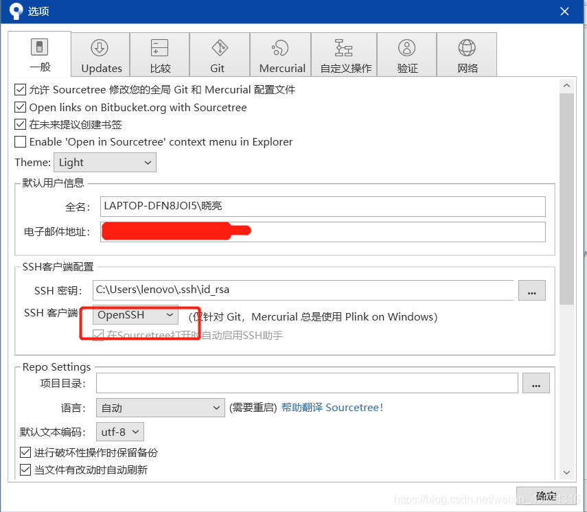The height and width of the screenshot is (512, 587).
Task: Toggle auto-start SSH helper checkbox
Action: 98,335
